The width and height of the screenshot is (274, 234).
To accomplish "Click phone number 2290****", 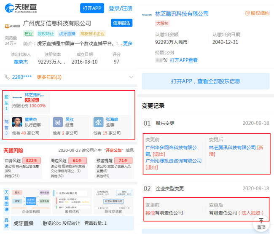I will [22, 77].
